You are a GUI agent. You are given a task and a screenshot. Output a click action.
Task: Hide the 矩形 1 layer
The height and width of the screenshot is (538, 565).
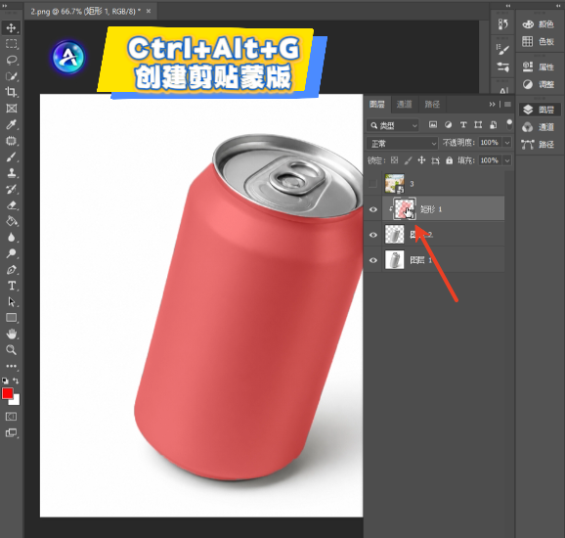point(373,209)
